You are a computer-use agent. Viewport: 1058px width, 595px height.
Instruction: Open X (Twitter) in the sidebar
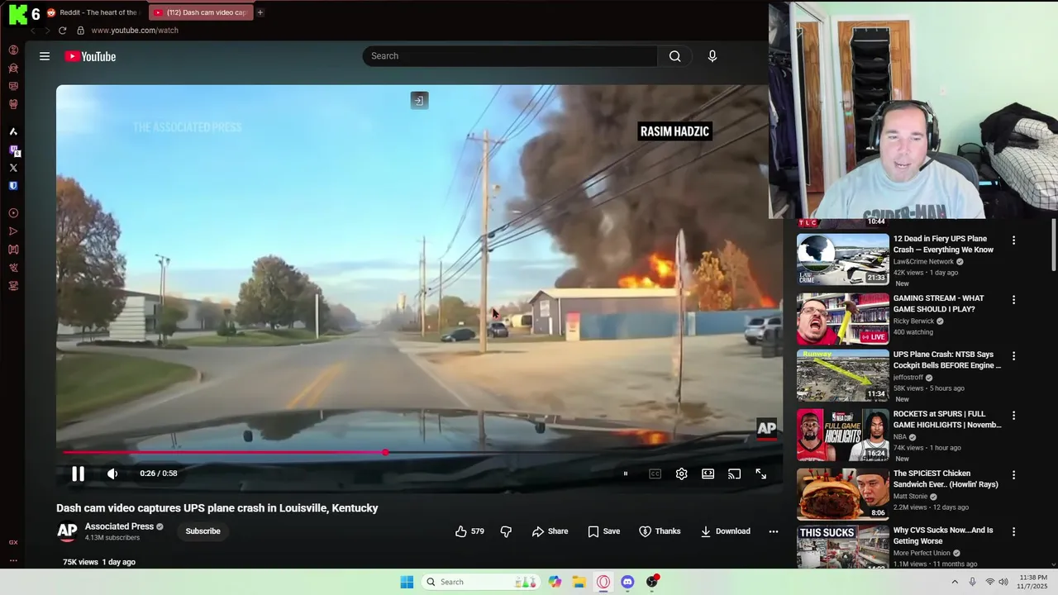(13, 168)
